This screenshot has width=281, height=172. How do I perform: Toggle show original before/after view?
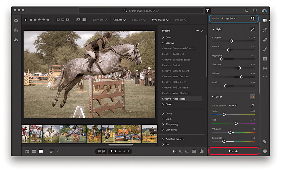[202, 151]
